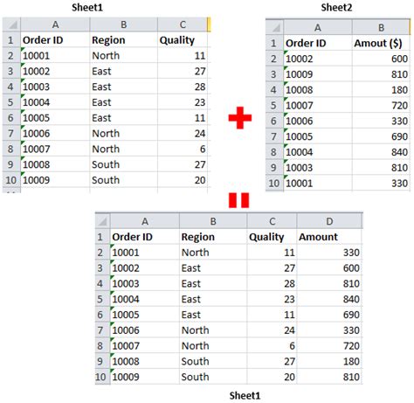This screenshot has width=414, height=403.
Task: Click amount 690 cell in Sheet2
Action: pyautogui.click(x=381, y=136)
